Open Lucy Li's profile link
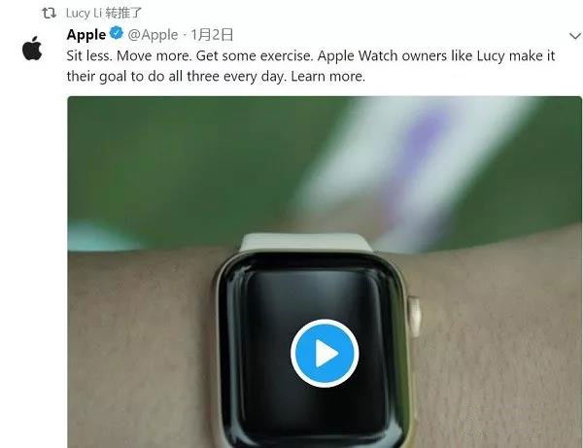 coord(84,13)
